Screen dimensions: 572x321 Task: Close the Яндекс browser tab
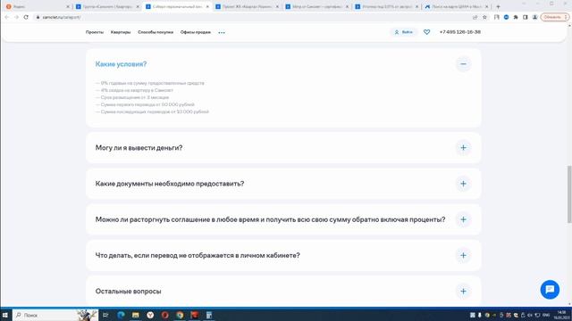(68, 6)
